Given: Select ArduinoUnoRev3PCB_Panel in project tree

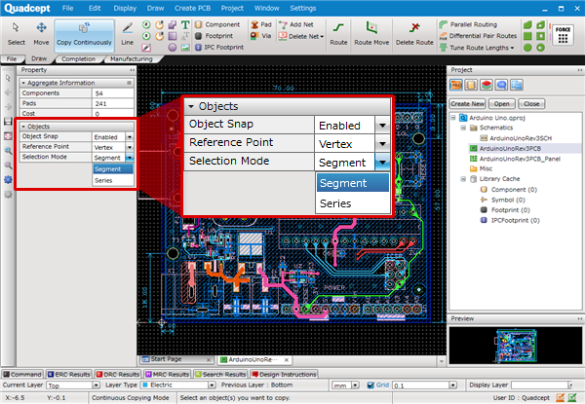Looking at the screenshot, I should coord(520,159).
